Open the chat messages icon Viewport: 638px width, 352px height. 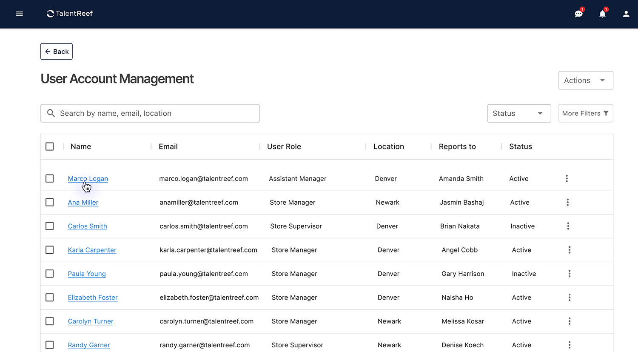coord(578,14)
